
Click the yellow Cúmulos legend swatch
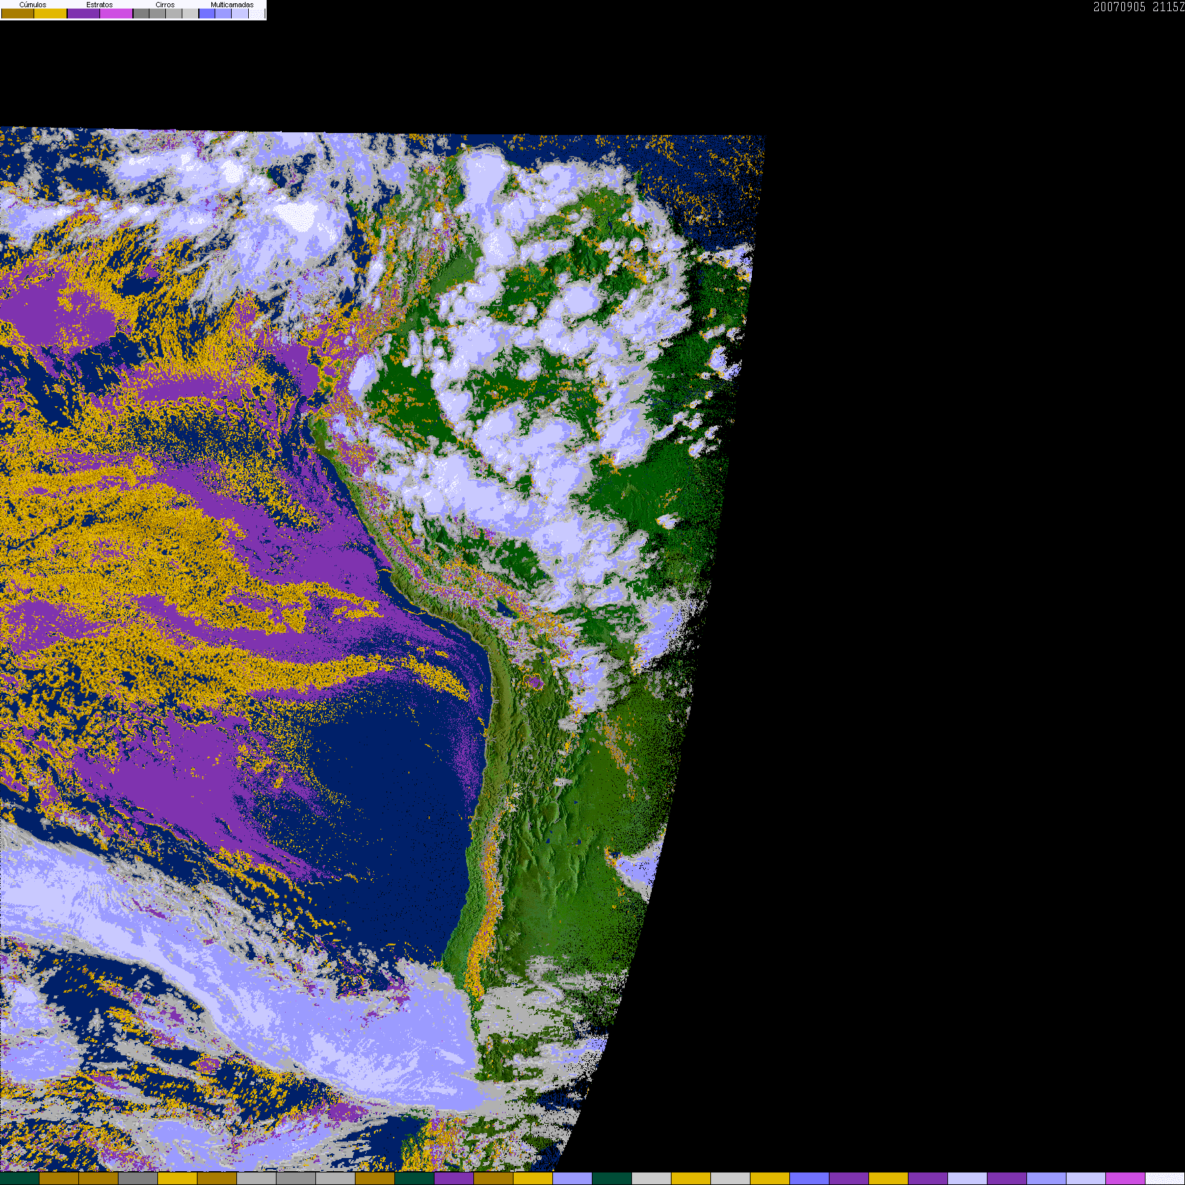pyautogui.click(x=50, y=13)
